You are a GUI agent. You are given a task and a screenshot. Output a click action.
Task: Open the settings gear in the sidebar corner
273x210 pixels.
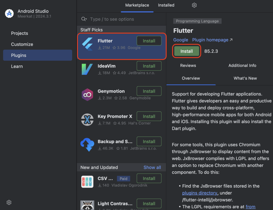pyautogui.click(x=9, y=202)
